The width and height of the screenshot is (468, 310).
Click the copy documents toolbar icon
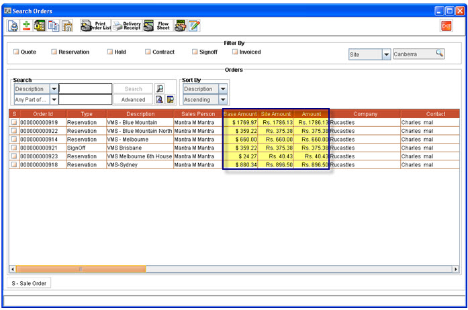(x=53, y=25)
